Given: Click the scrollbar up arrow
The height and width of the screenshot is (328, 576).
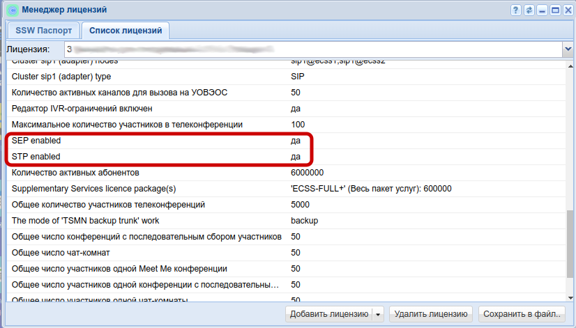Looking at the screenshot, I should (570, 66).
